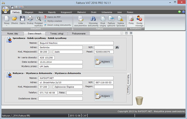Print the document with Drukuj
The height and width of the screenshot is (119, 187).
coord(30,20)
